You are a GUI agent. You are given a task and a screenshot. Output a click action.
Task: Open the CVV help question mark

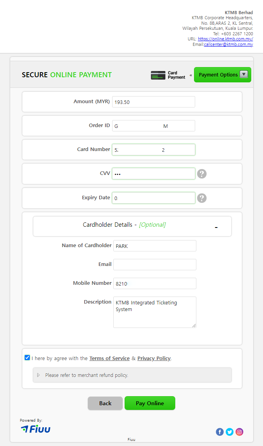coord(202,174)
